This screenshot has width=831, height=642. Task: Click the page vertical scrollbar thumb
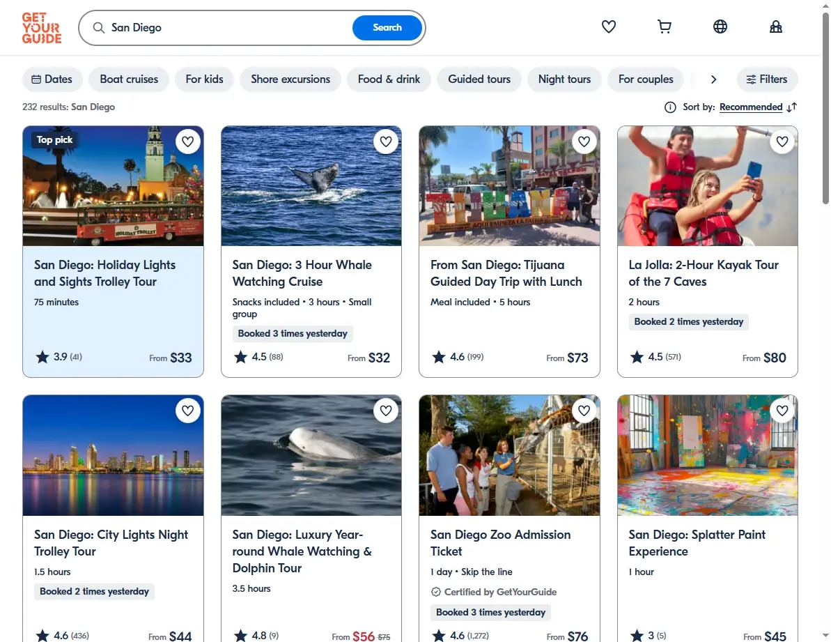[825, 109]
